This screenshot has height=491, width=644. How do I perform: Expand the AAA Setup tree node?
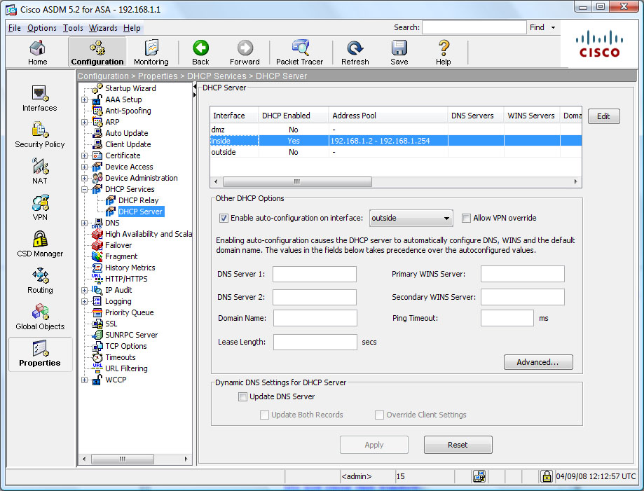pyautogui.click(x=84, y=99)
